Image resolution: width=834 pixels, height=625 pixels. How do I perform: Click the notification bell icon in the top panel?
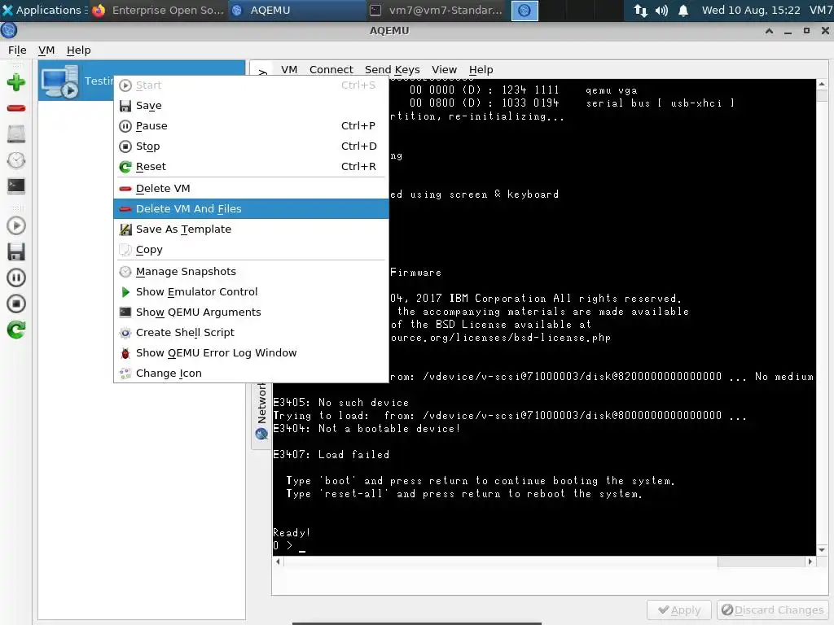coord(683,11)
